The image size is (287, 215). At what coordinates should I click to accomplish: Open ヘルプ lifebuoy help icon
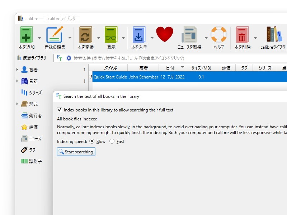coord(219,34)
